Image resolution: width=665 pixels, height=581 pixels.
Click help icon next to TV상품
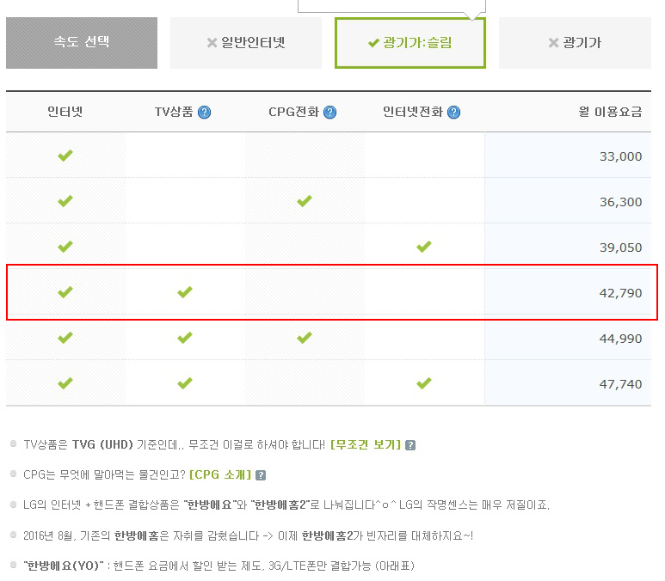coord(204,112)
